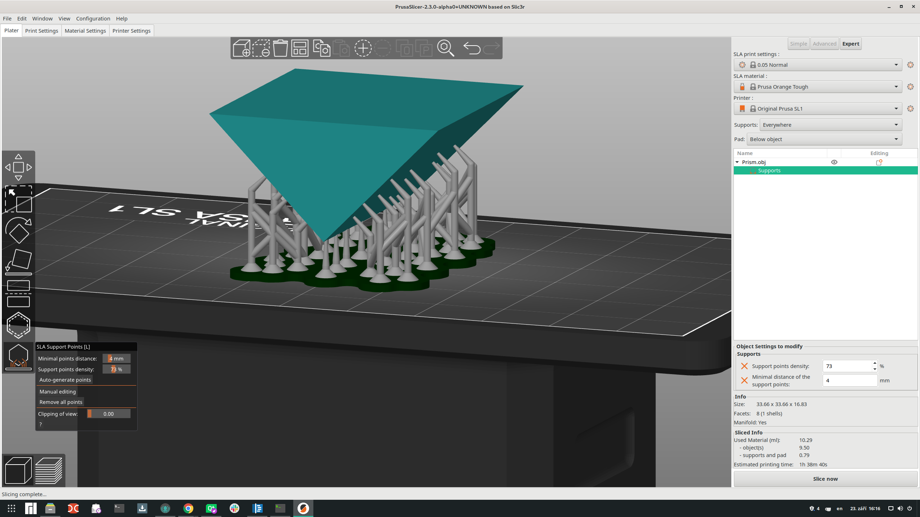This screenshot has height=517, width=920.
Task: Click the Delete all objects icon
Action: tap(281, 48)
